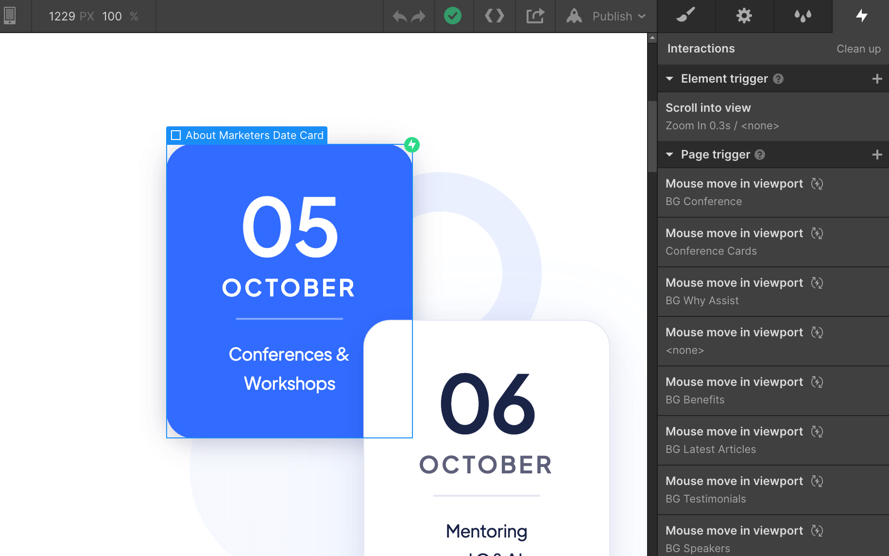
Task: Collapse the Element trigger section
Action: click(x=670, y=78)
